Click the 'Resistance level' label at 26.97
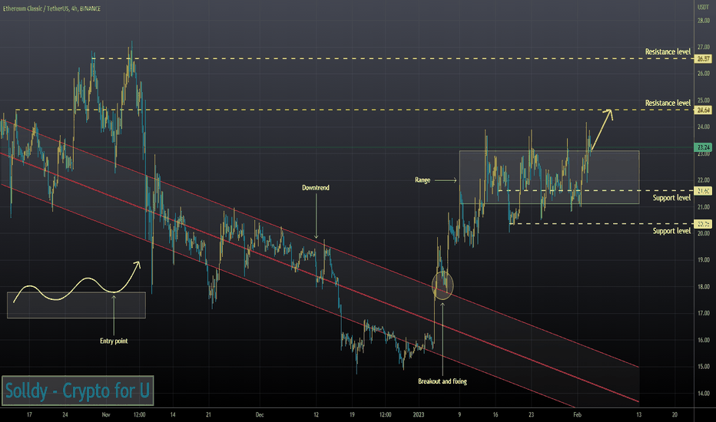Screen dimensions: 716x422 coord(668,51)
